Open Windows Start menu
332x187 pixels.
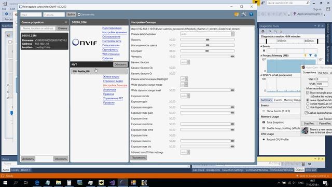click(5, 182)
